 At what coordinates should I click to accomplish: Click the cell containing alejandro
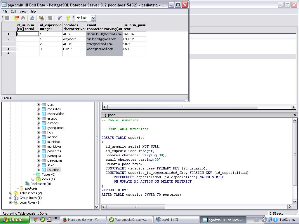point(74,39)
